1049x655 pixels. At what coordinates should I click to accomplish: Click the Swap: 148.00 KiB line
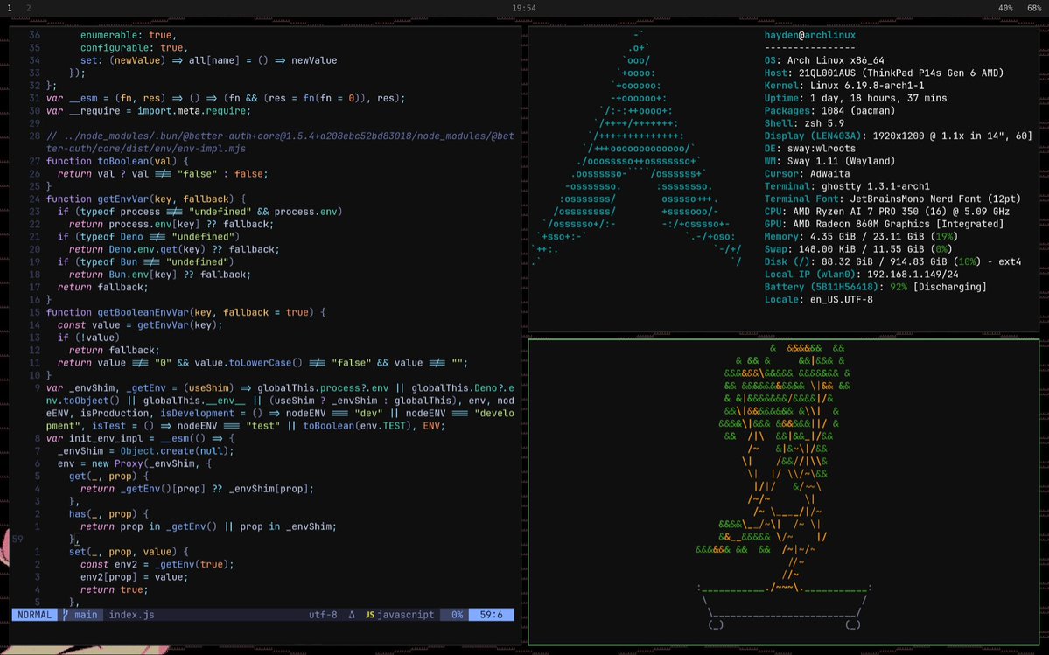tap(858, 249)
